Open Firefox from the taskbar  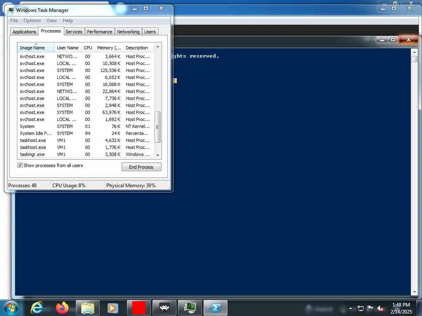point(62,308)
